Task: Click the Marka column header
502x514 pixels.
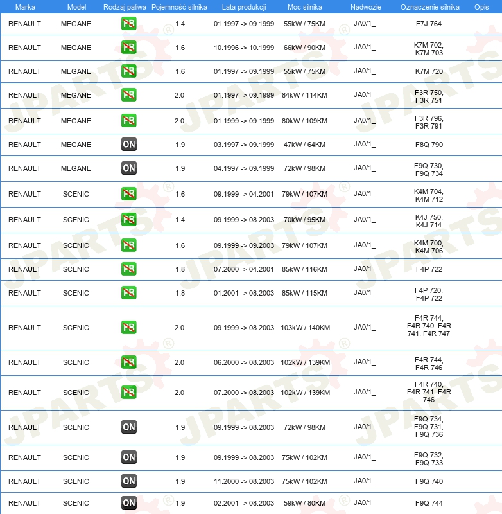Action: (x=25, y=7)
